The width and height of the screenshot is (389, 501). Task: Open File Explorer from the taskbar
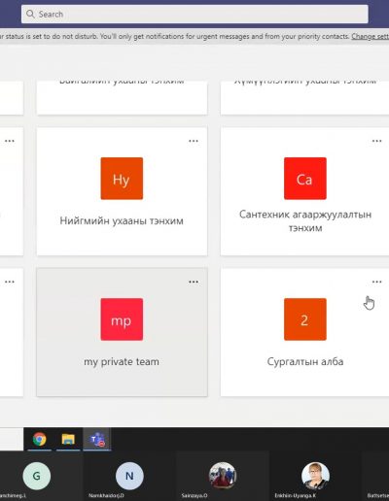(68, 439)
